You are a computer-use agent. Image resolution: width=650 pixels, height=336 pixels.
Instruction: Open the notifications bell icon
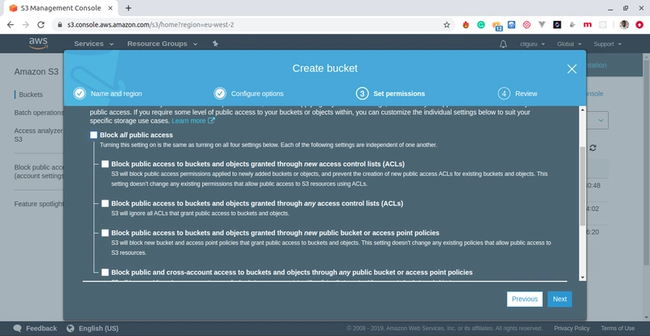pos(503,44)
